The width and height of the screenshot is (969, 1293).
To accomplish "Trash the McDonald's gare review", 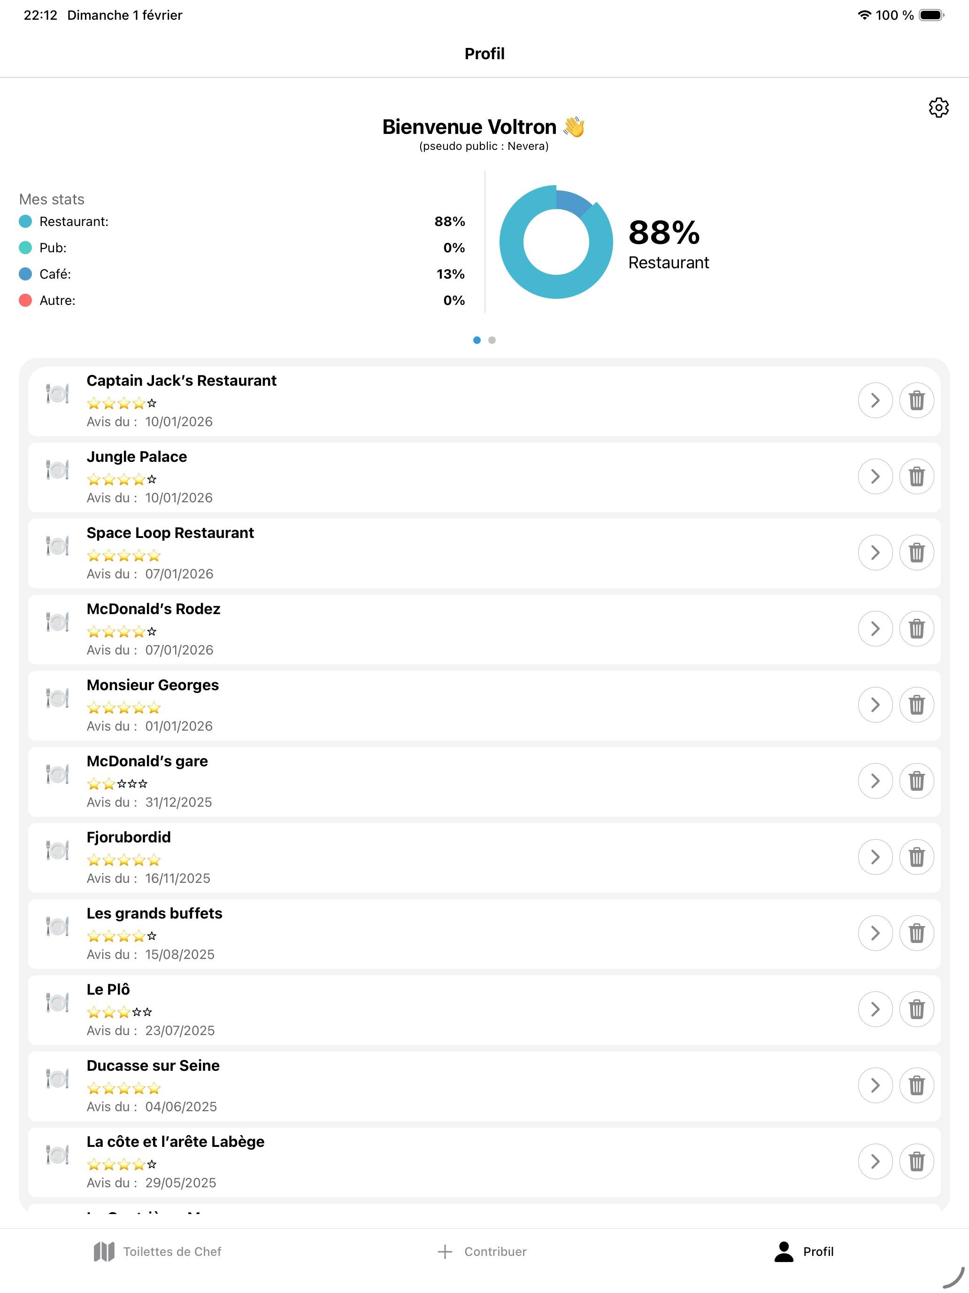I will click(x=916, y=781).
